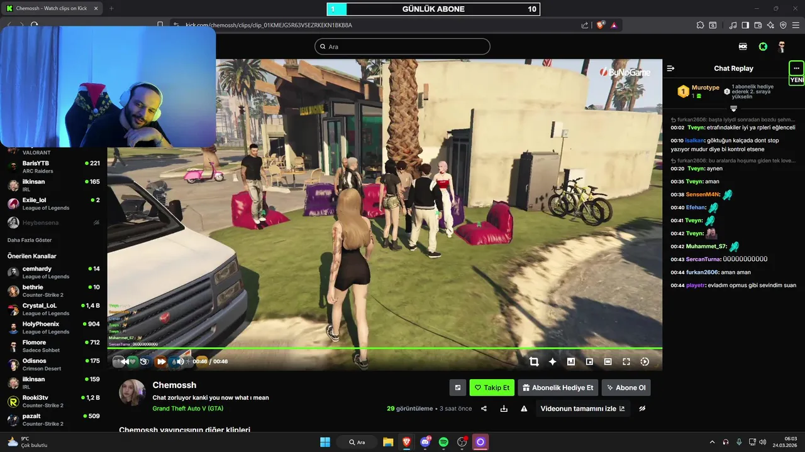Share page via address bar share icon
This screenshot has height=452, width=805.
(585, 25)
